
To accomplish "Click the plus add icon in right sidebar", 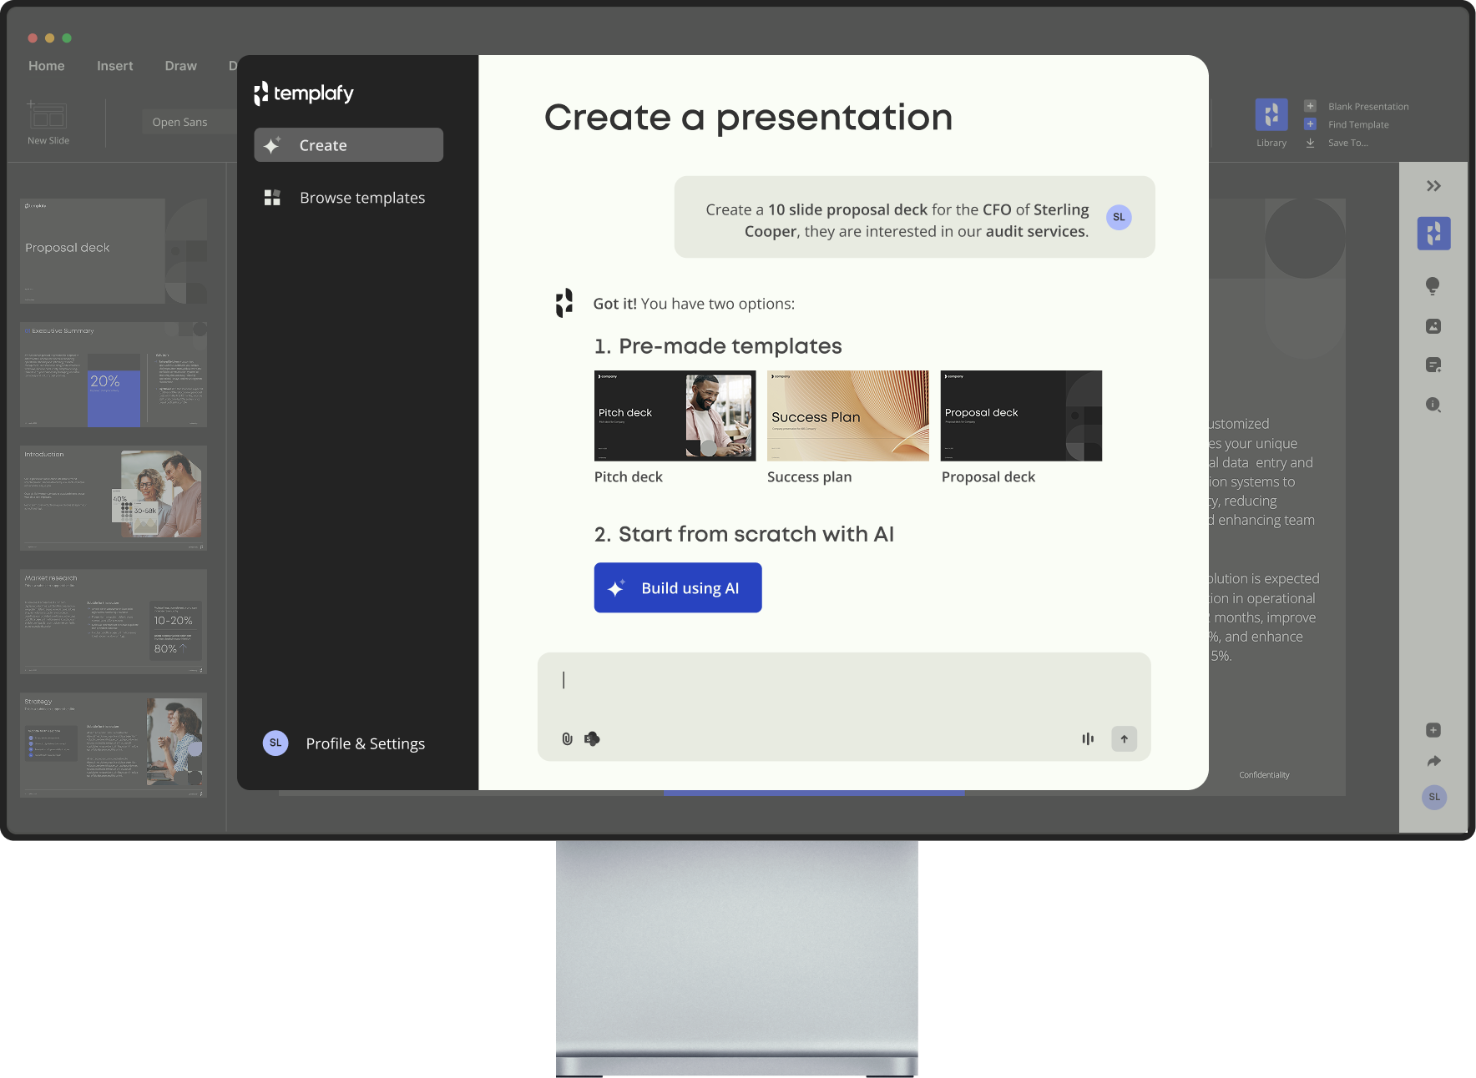I will (1433, 730).
